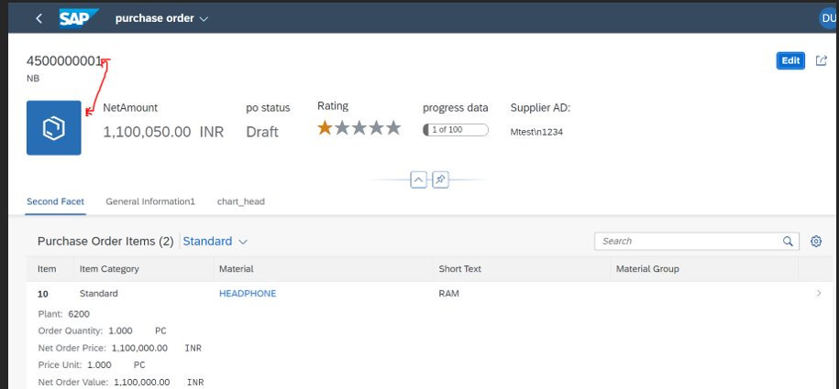Image resolution: width=839 pixels, height=389 pixels.
Task: Switch to General Information1 tab
Action: pyautogui.click(x=150, y=202)
